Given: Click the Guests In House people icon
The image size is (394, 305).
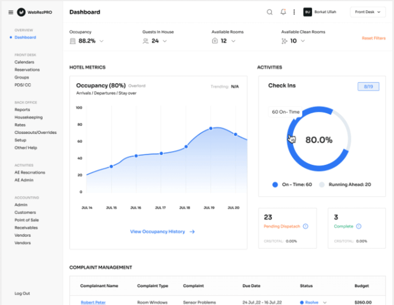Looking at the screenshot, I should (x=146, y=41).
